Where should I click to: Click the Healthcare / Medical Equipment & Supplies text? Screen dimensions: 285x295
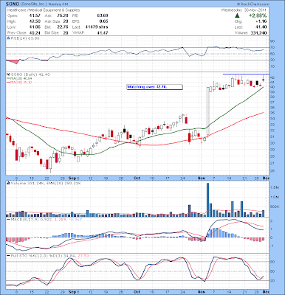click(44, 10)
